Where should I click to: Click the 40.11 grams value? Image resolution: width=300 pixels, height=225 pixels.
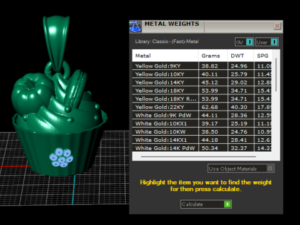tap(209, 74)
